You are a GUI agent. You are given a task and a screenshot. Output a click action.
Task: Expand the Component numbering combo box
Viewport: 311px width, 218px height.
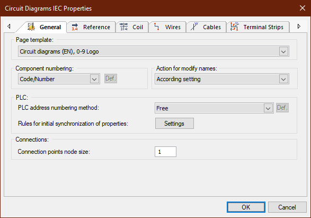(94, 79)
